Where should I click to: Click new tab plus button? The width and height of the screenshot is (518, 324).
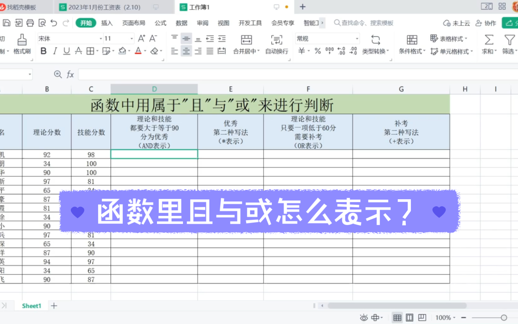(302, 7)
